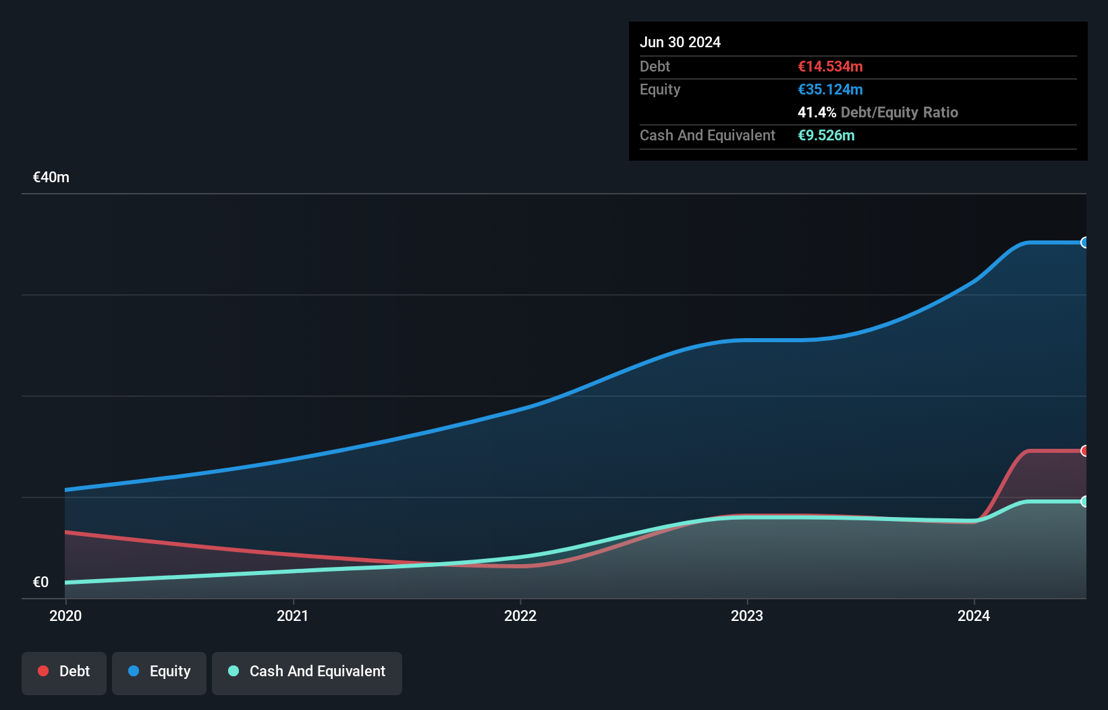1108x710 pixels.
Task: Click the 2022 axis label
Action: click(520, 616)
